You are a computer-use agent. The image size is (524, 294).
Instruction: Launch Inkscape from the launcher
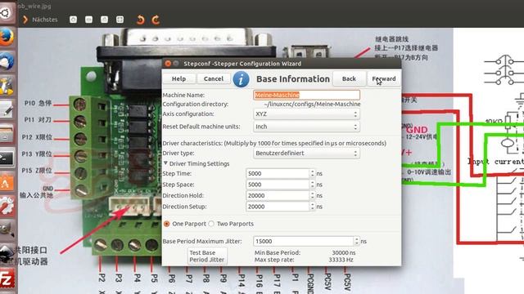(7, 254)
